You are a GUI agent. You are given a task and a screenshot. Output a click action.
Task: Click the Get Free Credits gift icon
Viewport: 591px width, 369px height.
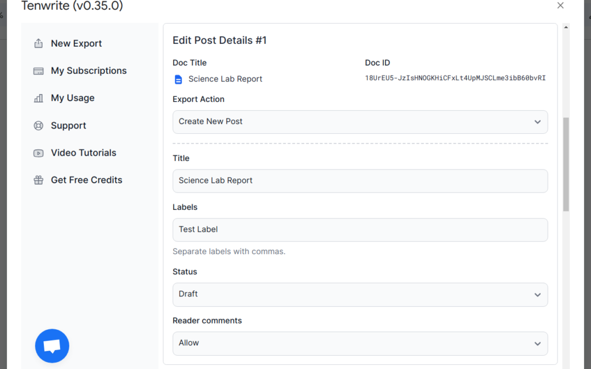click(x=38, y=180)
